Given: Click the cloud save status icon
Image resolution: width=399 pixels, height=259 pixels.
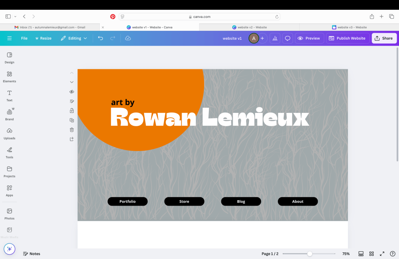Looking at the screenshot, I should tap(128, 38).
